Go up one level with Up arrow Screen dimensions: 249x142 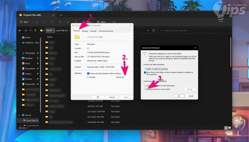(36, 30)
